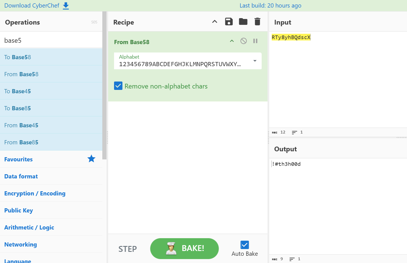Select From Base45 operation
This screenshot has width=407, height=263.
coord(51,125)
